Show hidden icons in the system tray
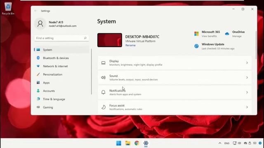 click(220, 143)
